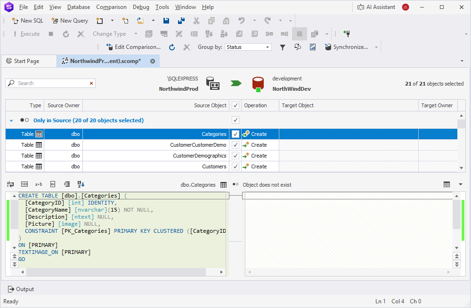Click the sort A-Z icon in the script pane
The width and height of the screenshot is (471, 308).
[x=81, y=184]
